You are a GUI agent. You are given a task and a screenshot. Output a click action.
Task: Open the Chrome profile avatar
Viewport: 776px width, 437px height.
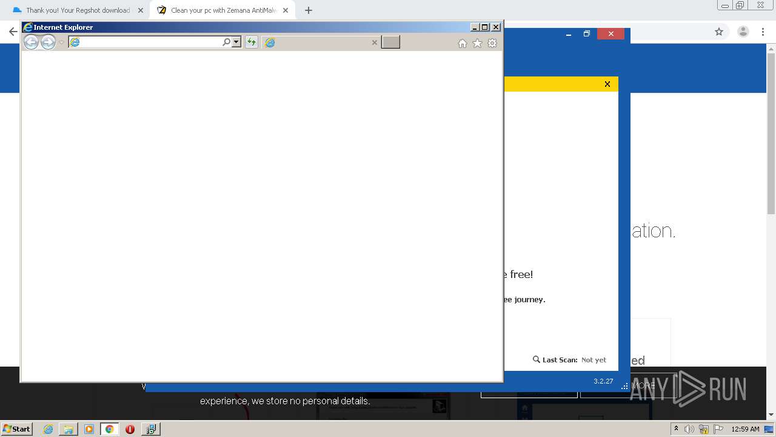coord(743,32)
